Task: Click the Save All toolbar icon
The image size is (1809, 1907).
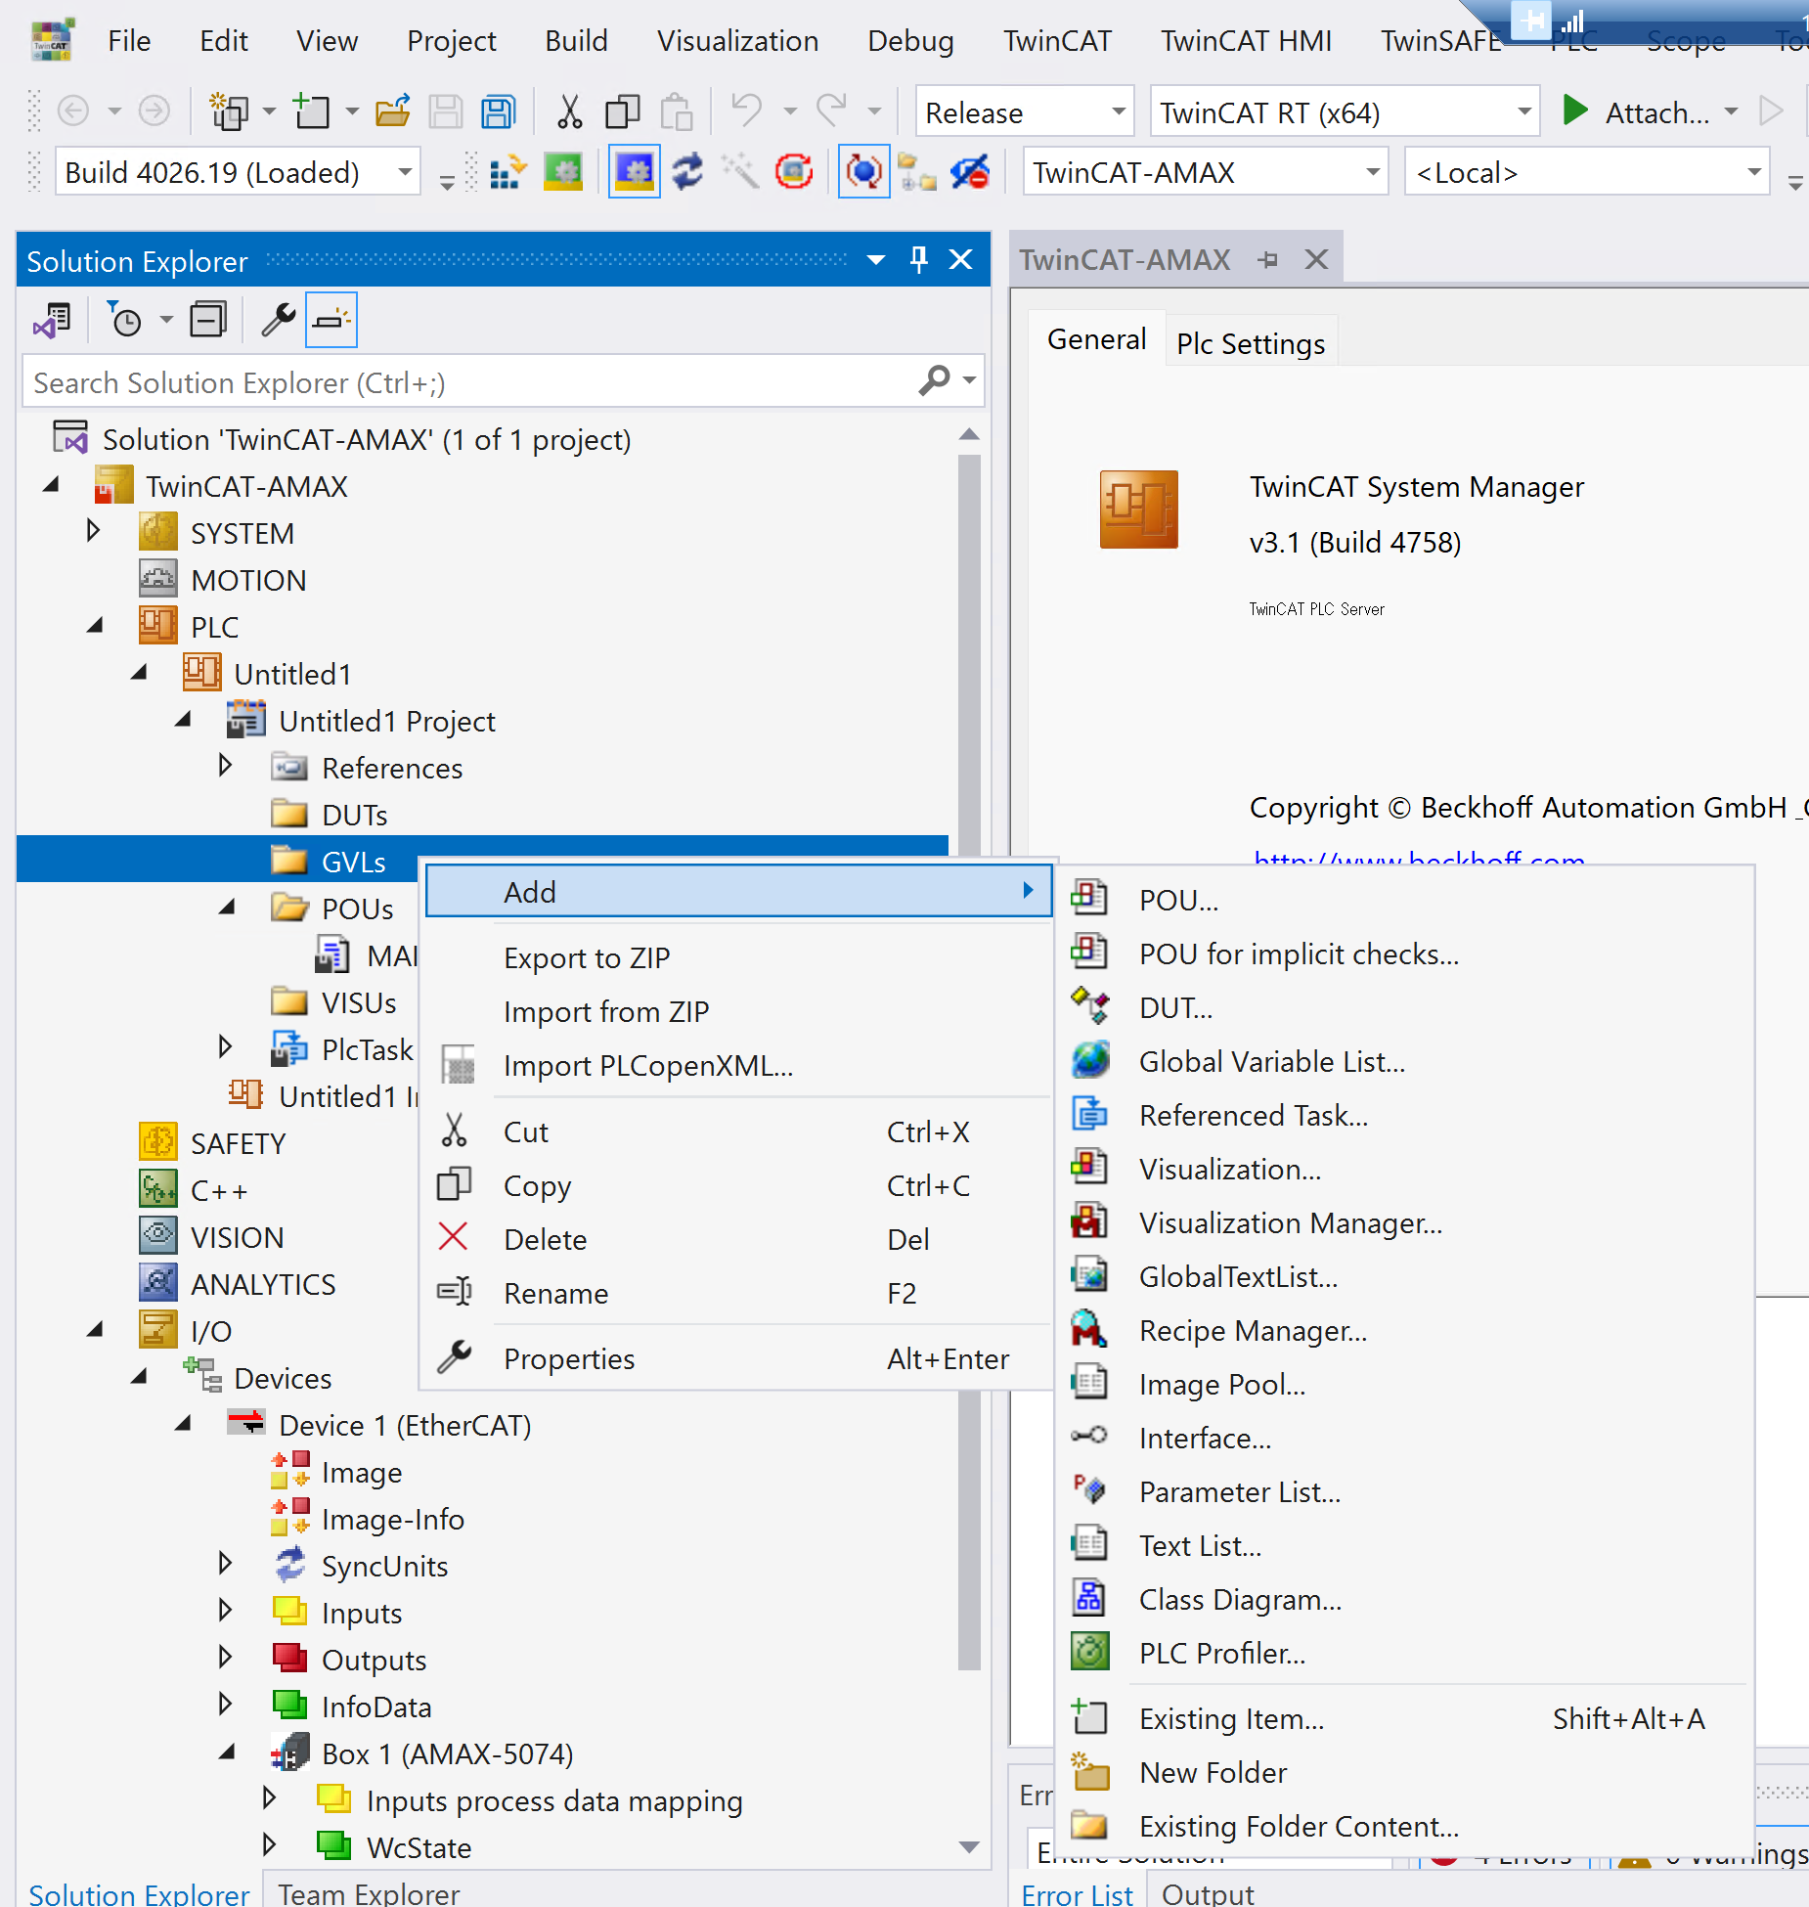Action: click(x=498, y=112)
